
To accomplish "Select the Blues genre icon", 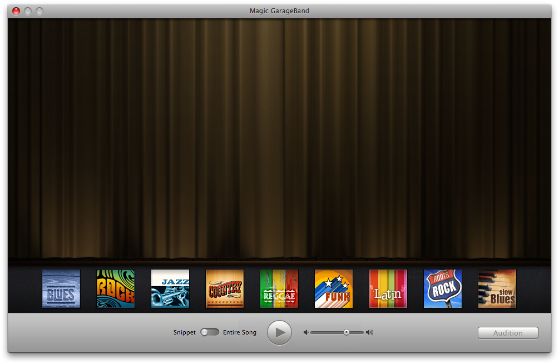I will pos(61,288).
